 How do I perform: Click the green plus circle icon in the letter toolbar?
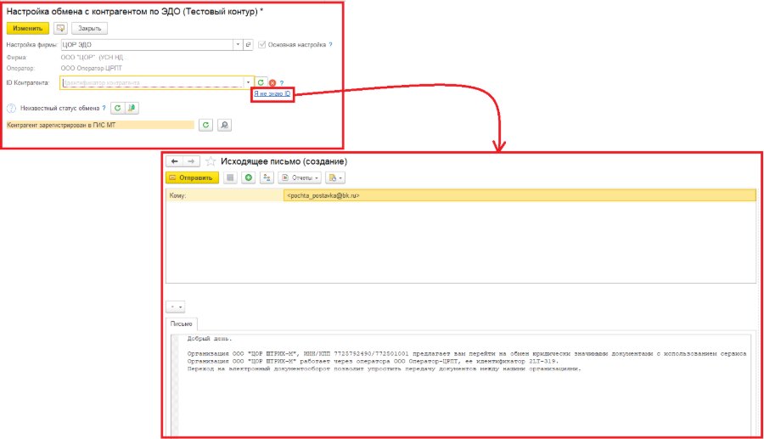point(249,177)
